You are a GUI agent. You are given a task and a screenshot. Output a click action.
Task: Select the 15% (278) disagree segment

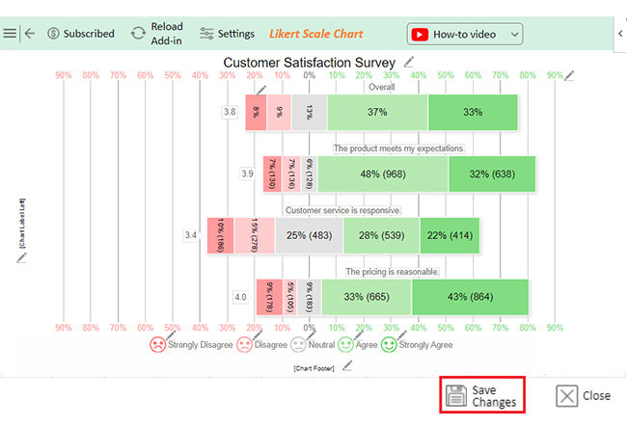[x=255, y=235]
